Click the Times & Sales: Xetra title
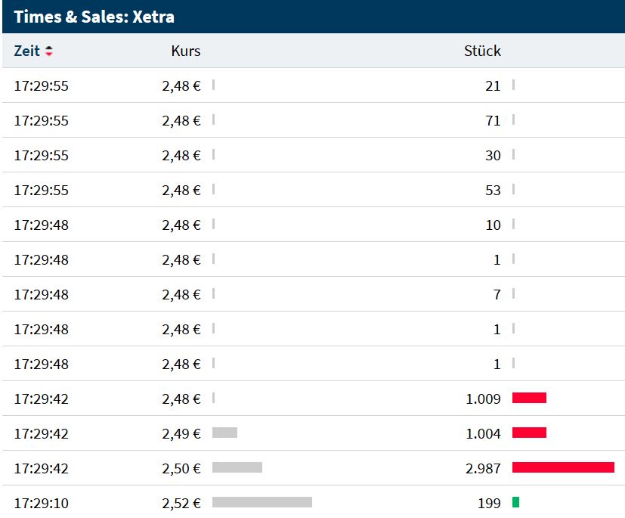The width and height of the screenshot is (625, 518). pos(94,17)
